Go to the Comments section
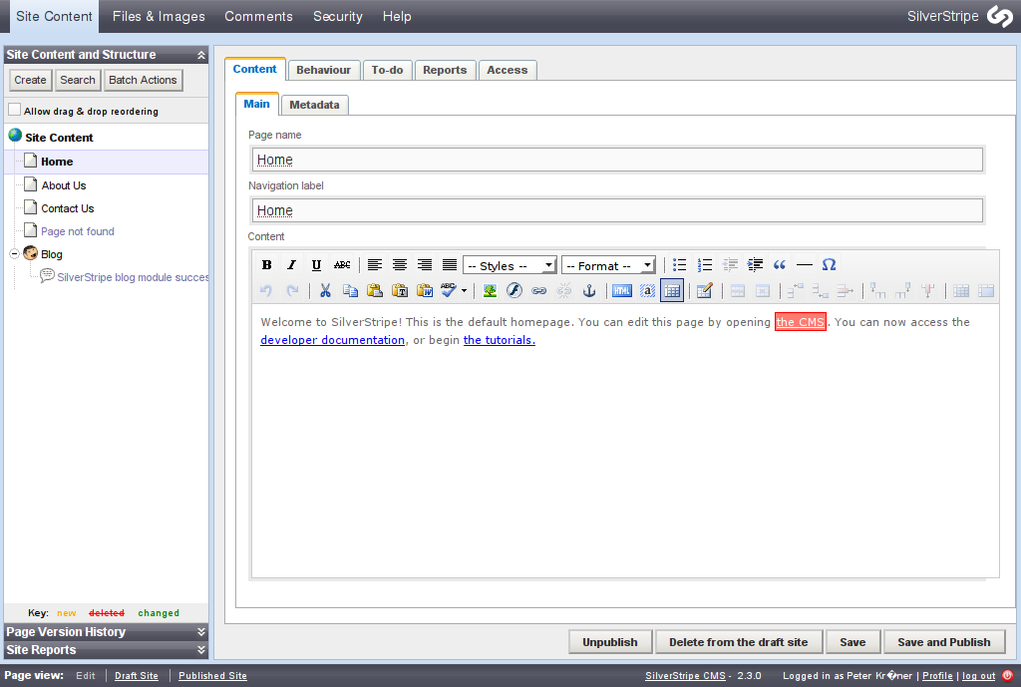Screen dimensions: 1021x687 tap(258, 16)
